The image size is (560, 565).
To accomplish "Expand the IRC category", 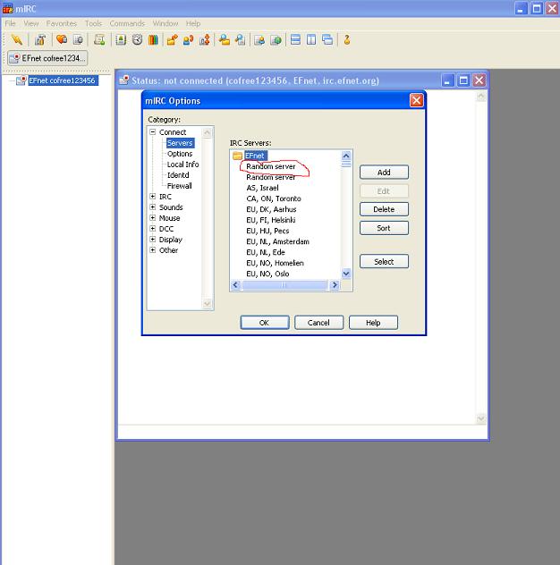I will 153,197.
